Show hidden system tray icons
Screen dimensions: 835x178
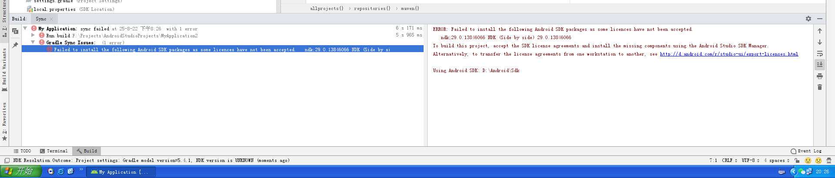pos(793,172)
